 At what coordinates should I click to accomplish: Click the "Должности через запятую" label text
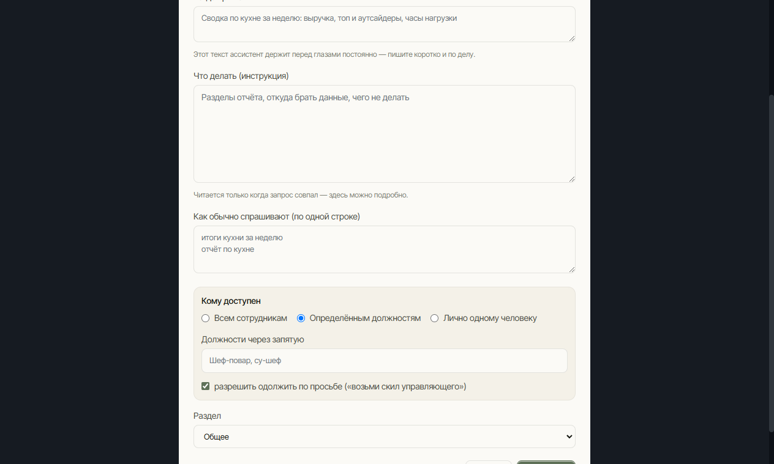253,339
